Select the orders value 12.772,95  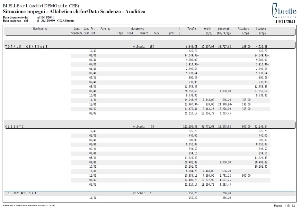pos(208,180)
